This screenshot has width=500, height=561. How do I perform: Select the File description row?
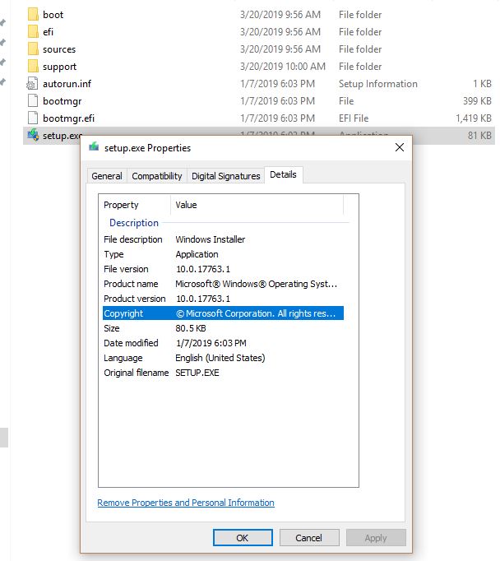[223, 239]
